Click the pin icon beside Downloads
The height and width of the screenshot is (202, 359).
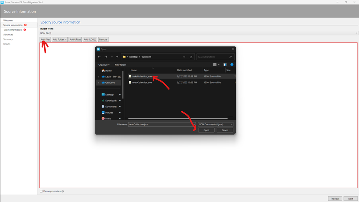pyautogui.click(x=120, y=101)
